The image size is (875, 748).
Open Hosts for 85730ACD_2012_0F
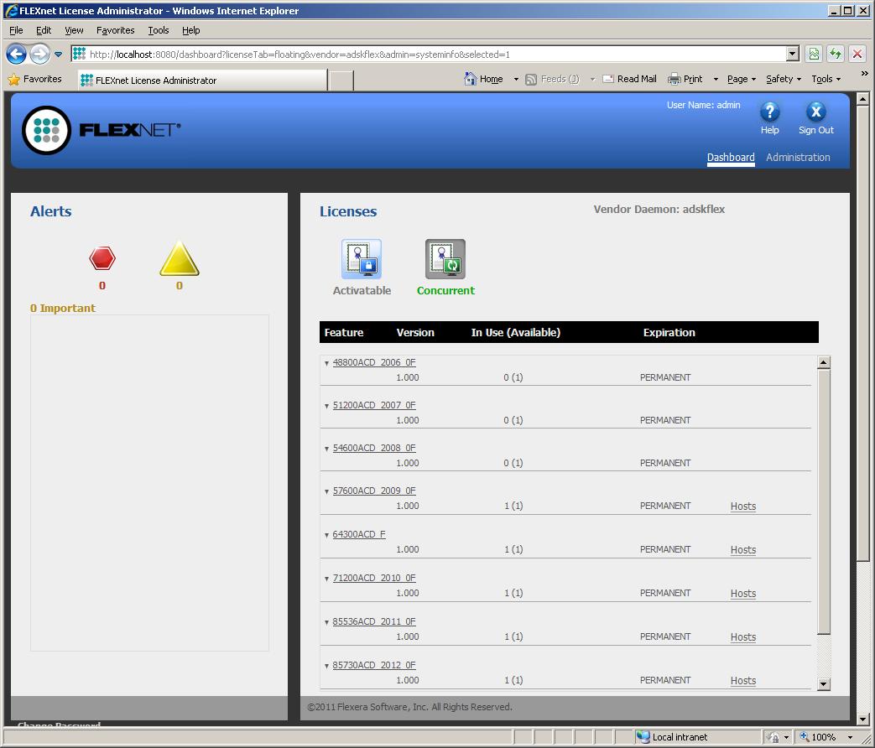(743, 681)
